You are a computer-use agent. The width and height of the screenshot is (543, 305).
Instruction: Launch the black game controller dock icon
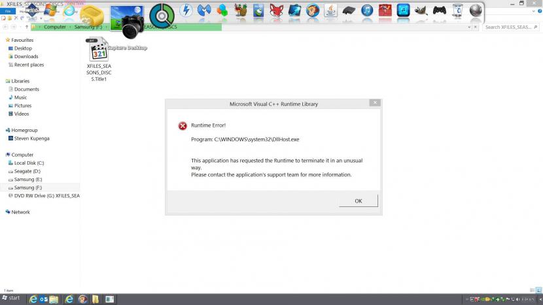(440, 10)
